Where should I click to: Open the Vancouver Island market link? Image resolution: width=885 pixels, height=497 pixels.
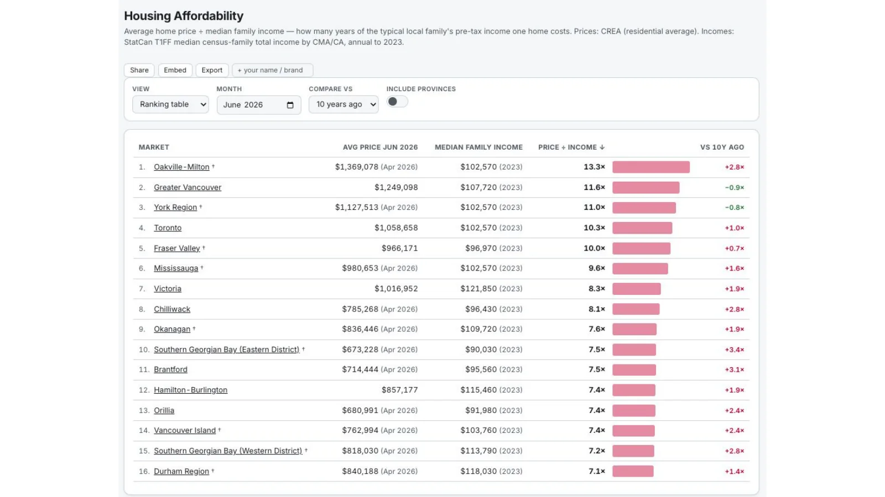[x=185, y=430]
